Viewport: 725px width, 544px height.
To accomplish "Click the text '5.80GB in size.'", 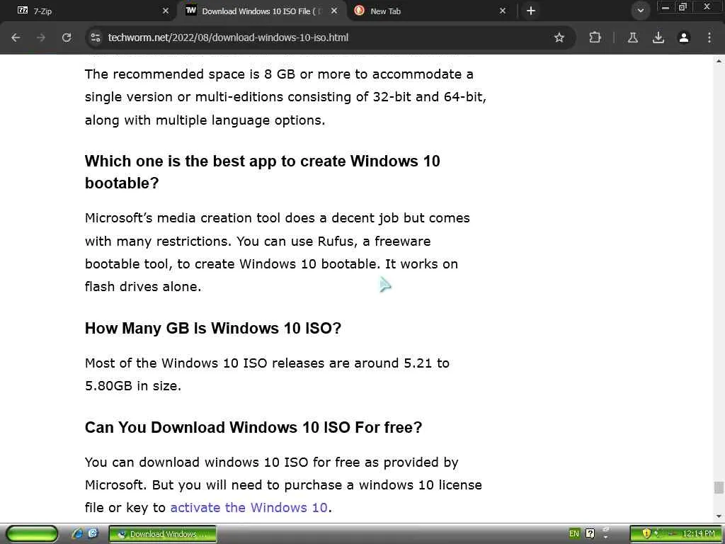I will [132, 386].
